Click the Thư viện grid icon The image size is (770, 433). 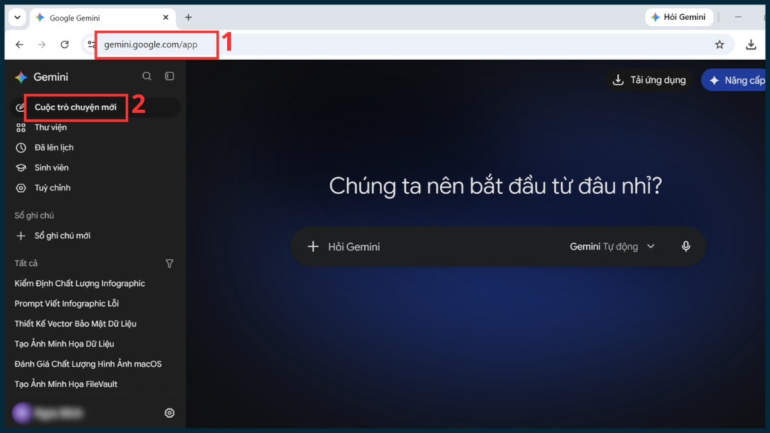(x=21, y=128)
